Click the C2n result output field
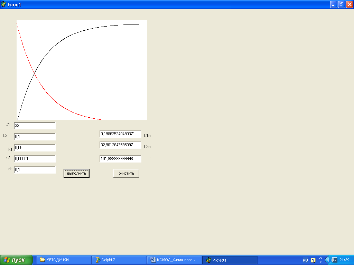Viewport: 354px width, 265px height. coord(120,145)
